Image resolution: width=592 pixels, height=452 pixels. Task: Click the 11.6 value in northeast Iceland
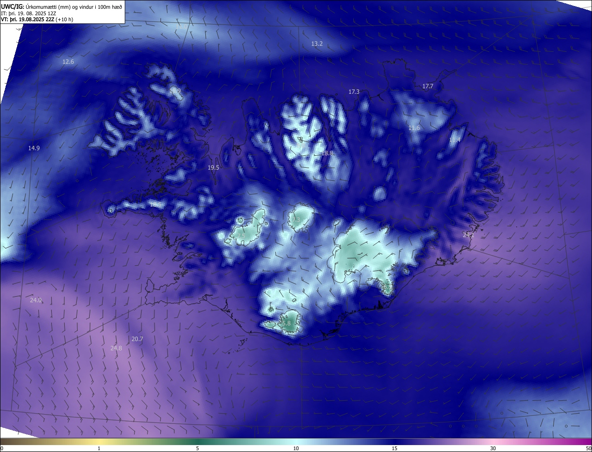[x=414, y=128]
